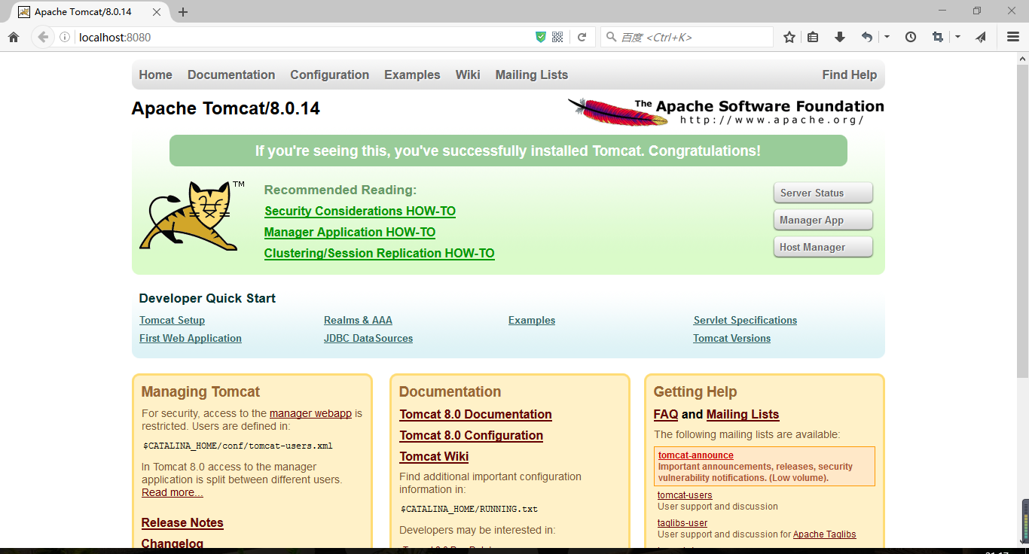Screen dimensions: 1029x554
Task: Close the Apache Tomcat tab
Action: [x=156, y=12]
